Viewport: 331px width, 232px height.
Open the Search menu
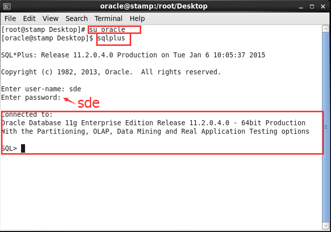pyautogui.click(x=77, y=18)
